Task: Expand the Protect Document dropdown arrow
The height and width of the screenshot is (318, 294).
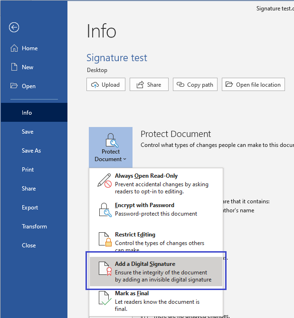Action: pos(124,159)
